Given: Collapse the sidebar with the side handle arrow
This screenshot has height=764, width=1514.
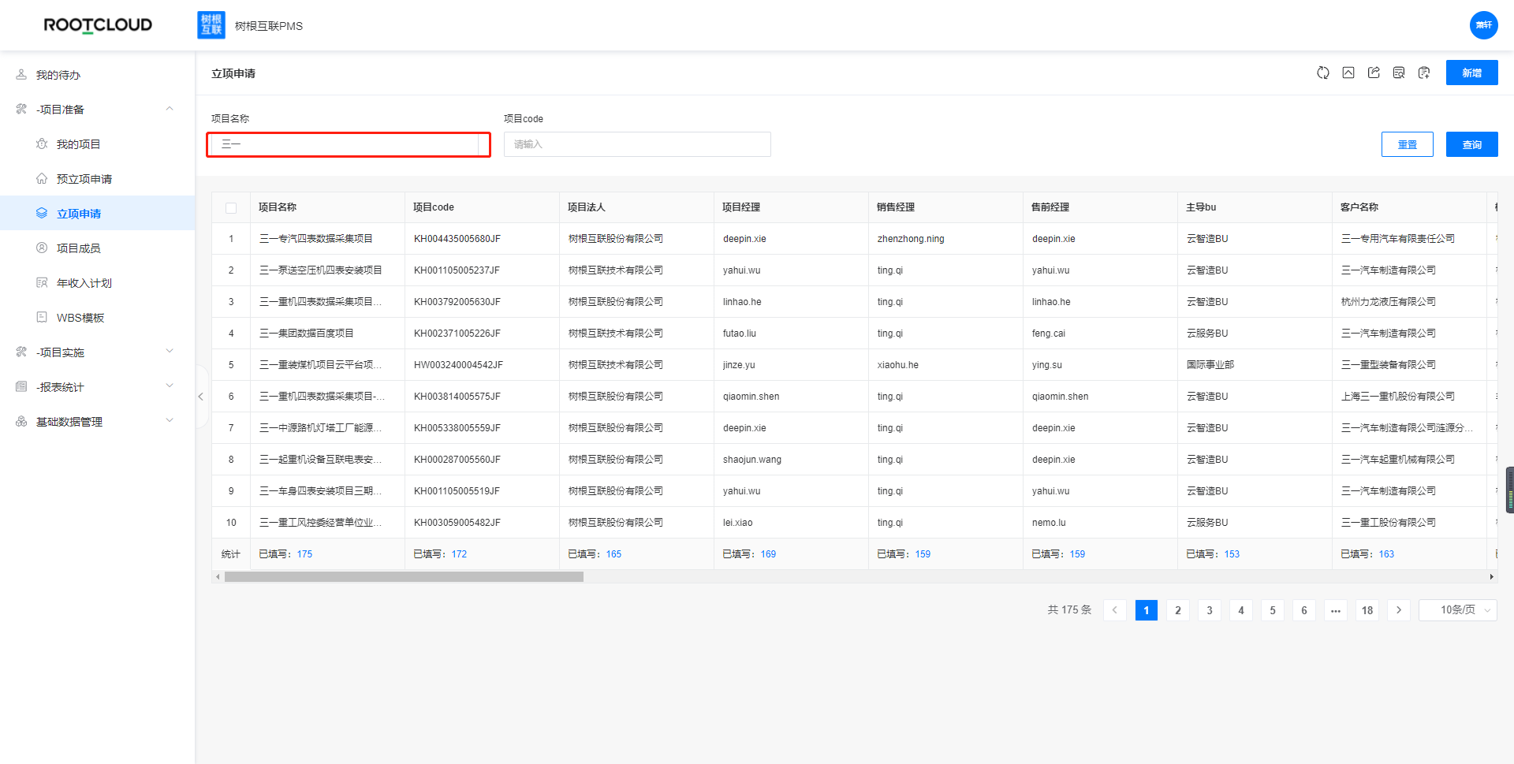Looking at the screenshot, I should 201,397.
